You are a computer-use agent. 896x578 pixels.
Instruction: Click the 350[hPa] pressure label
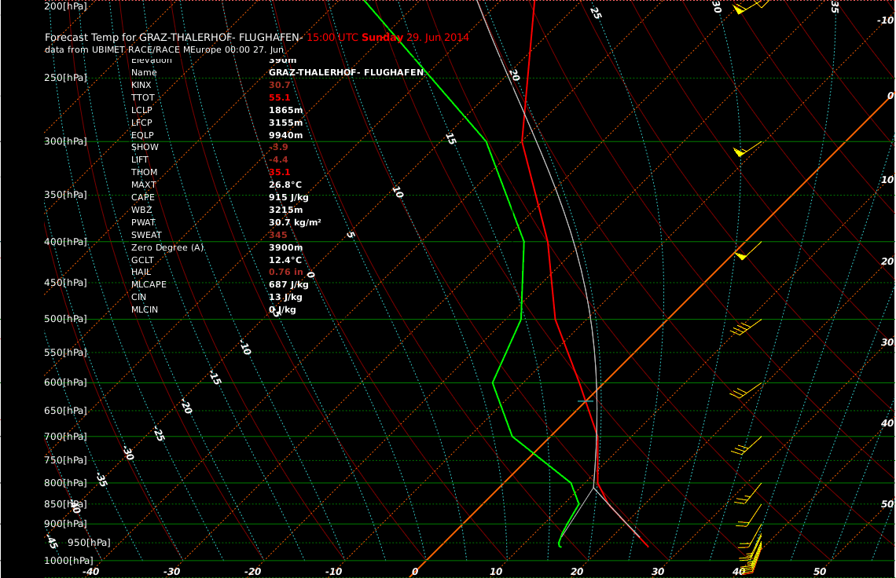pyautogui.click(x=66, y=195)
